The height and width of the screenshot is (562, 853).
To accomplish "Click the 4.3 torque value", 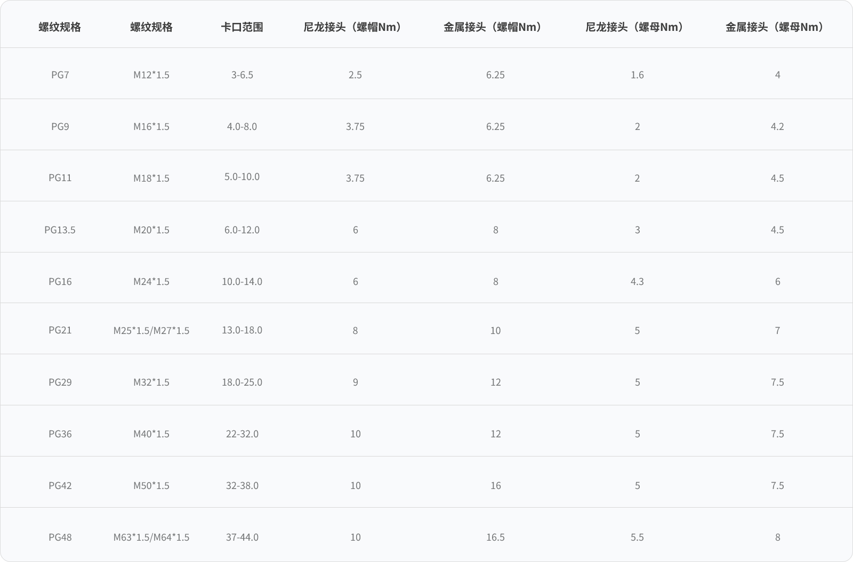I will (637, 282).
